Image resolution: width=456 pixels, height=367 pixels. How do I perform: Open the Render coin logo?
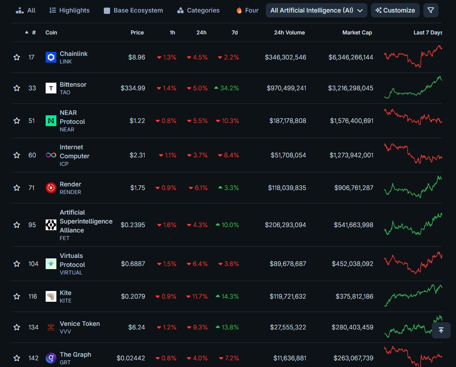tap(51, 188)
